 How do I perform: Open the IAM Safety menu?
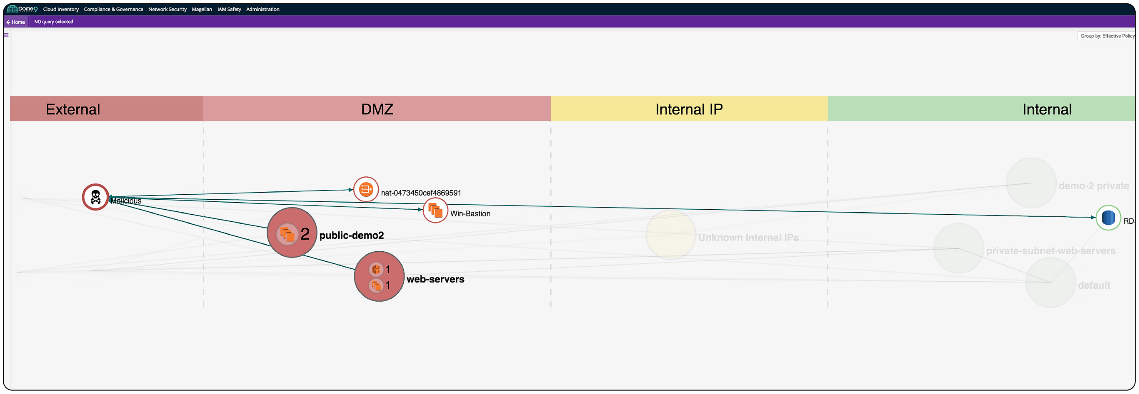click(229, 9)
